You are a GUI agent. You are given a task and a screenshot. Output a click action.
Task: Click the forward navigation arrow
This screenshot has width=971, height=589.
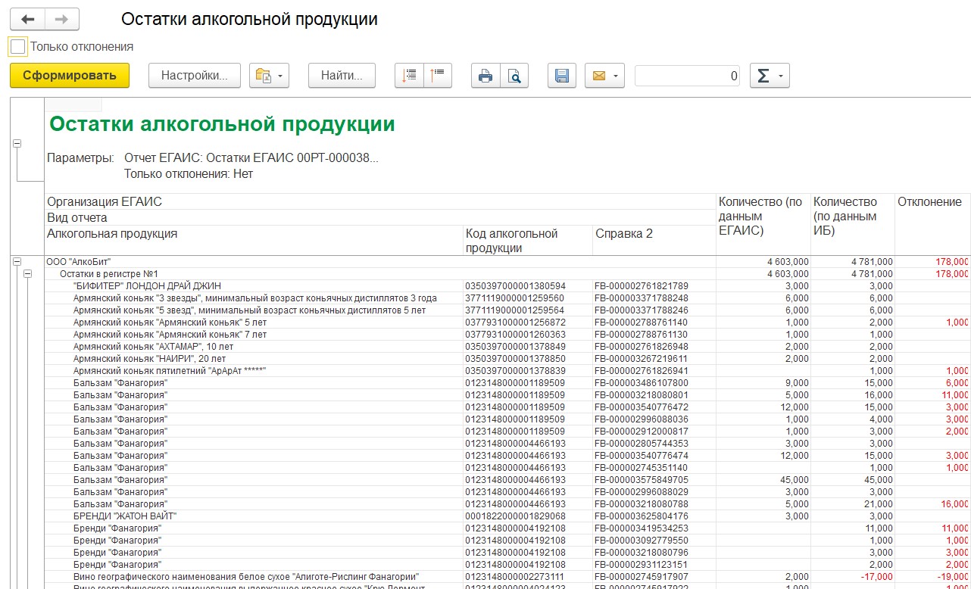[x=61, y=20]
